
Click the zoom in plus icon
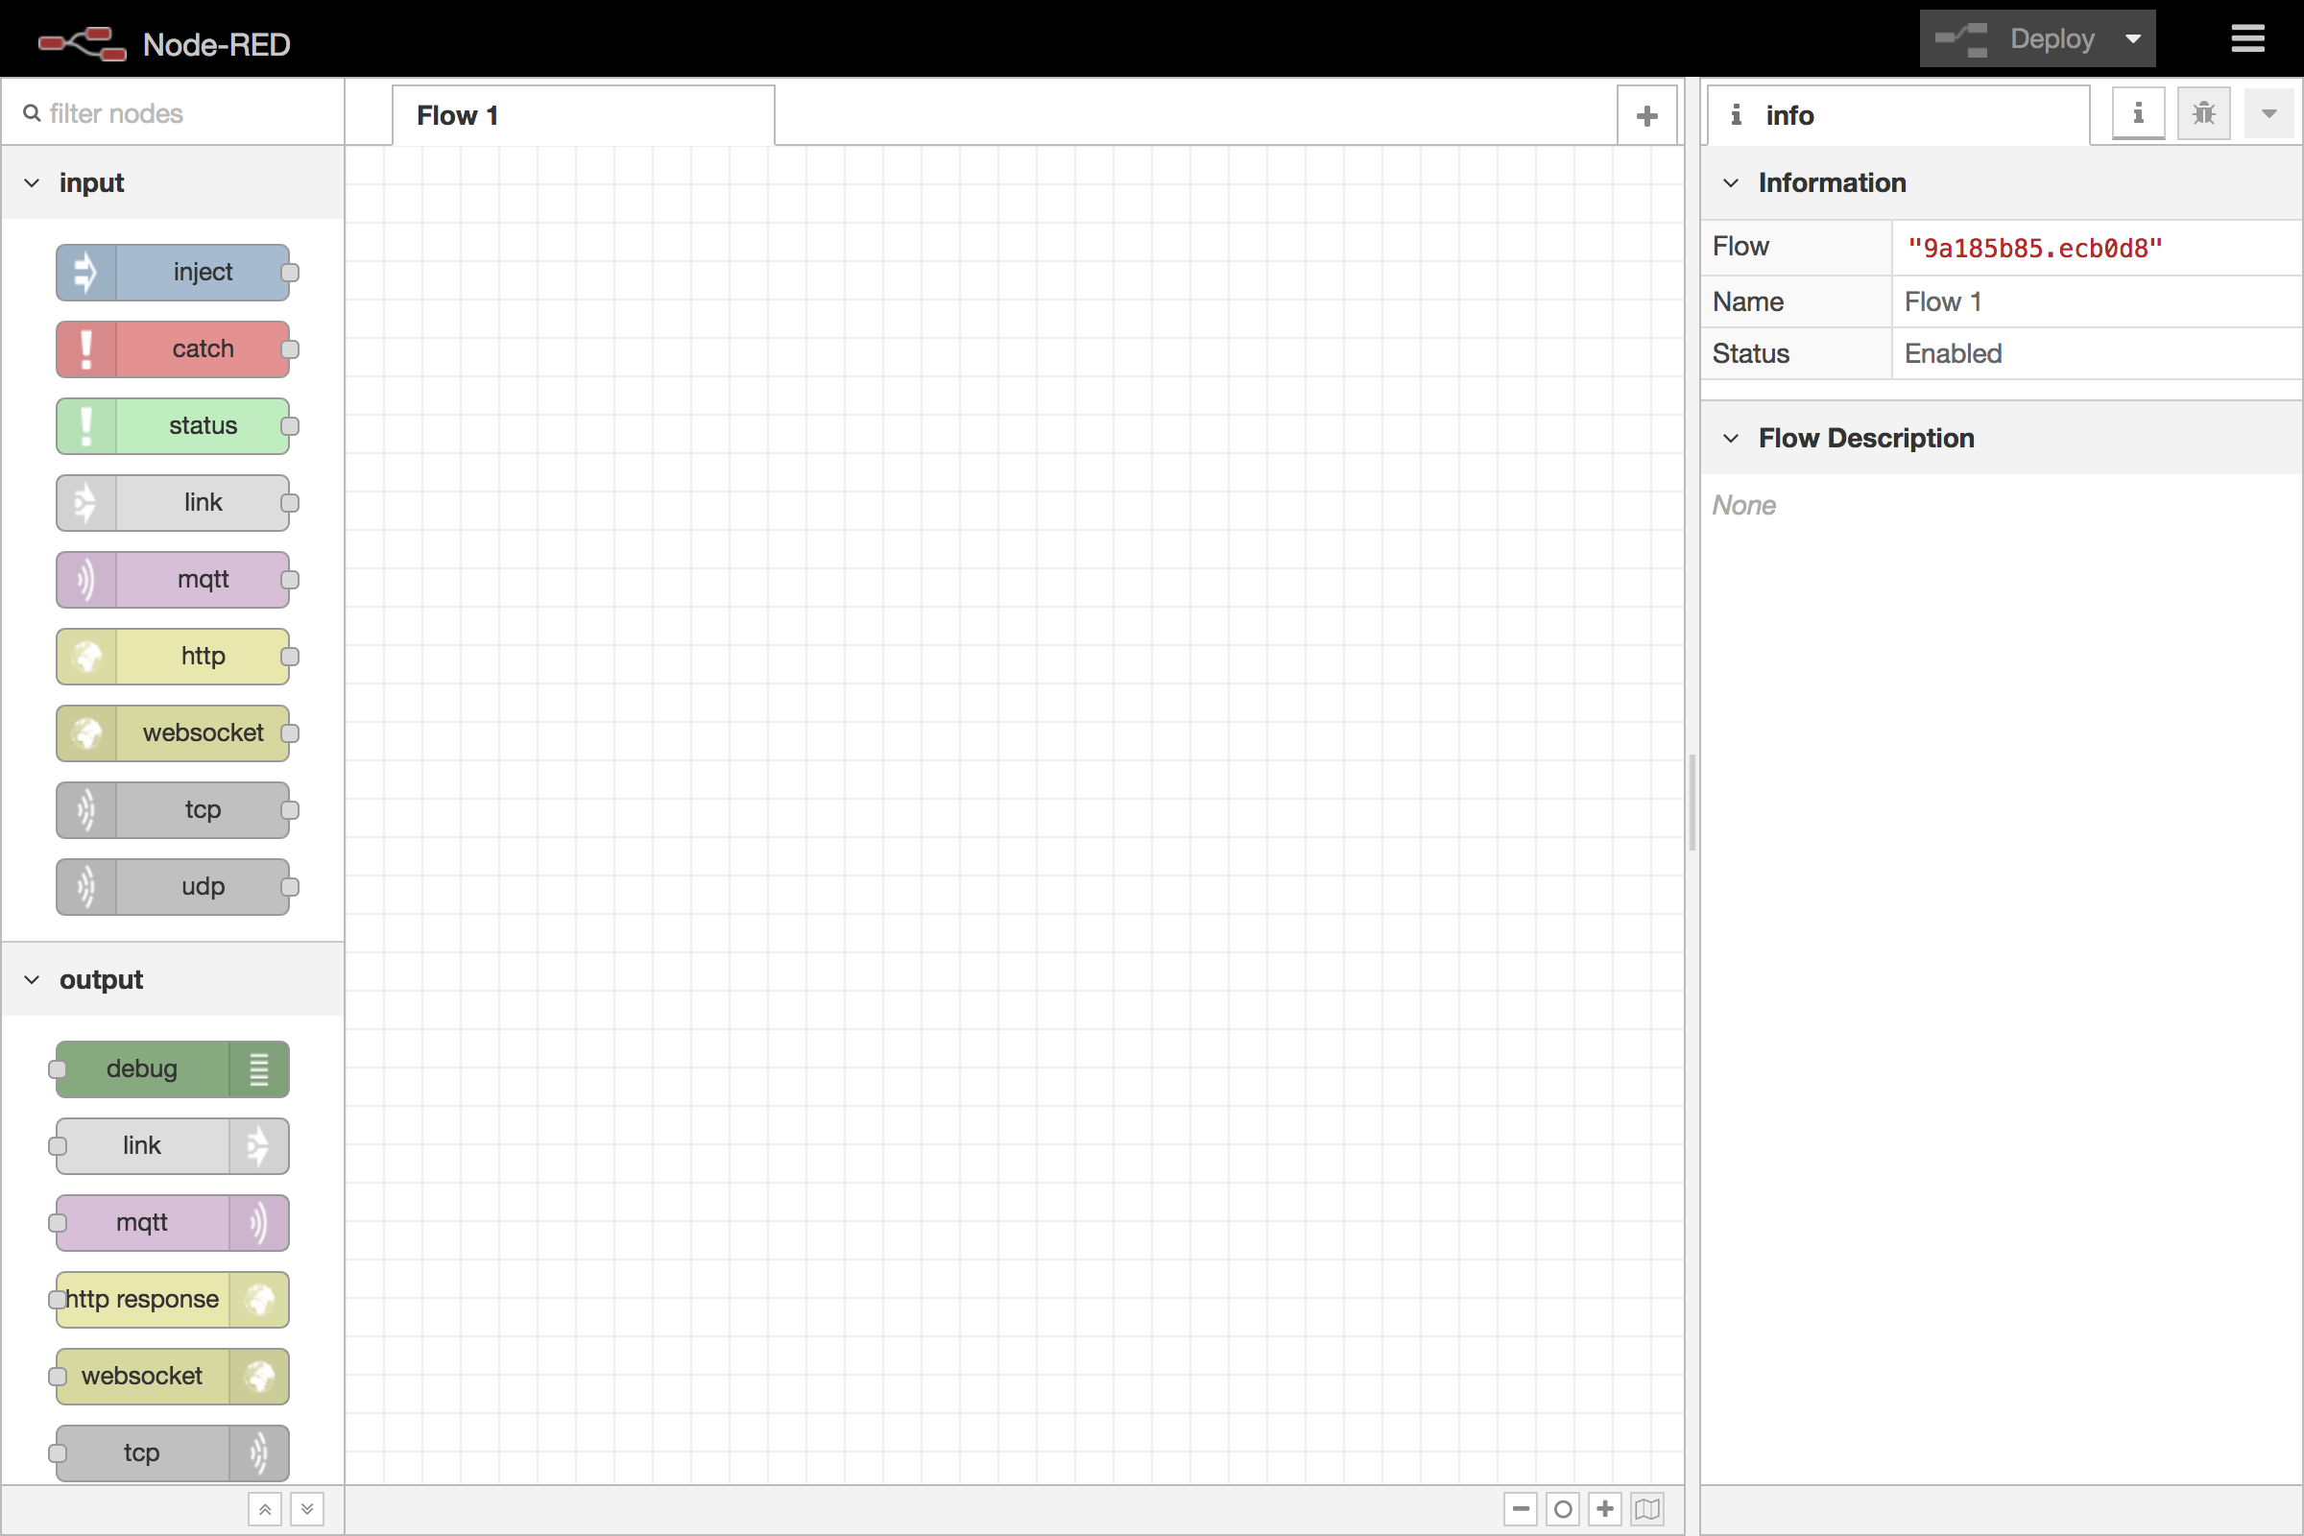[x=1604, y=1508]
